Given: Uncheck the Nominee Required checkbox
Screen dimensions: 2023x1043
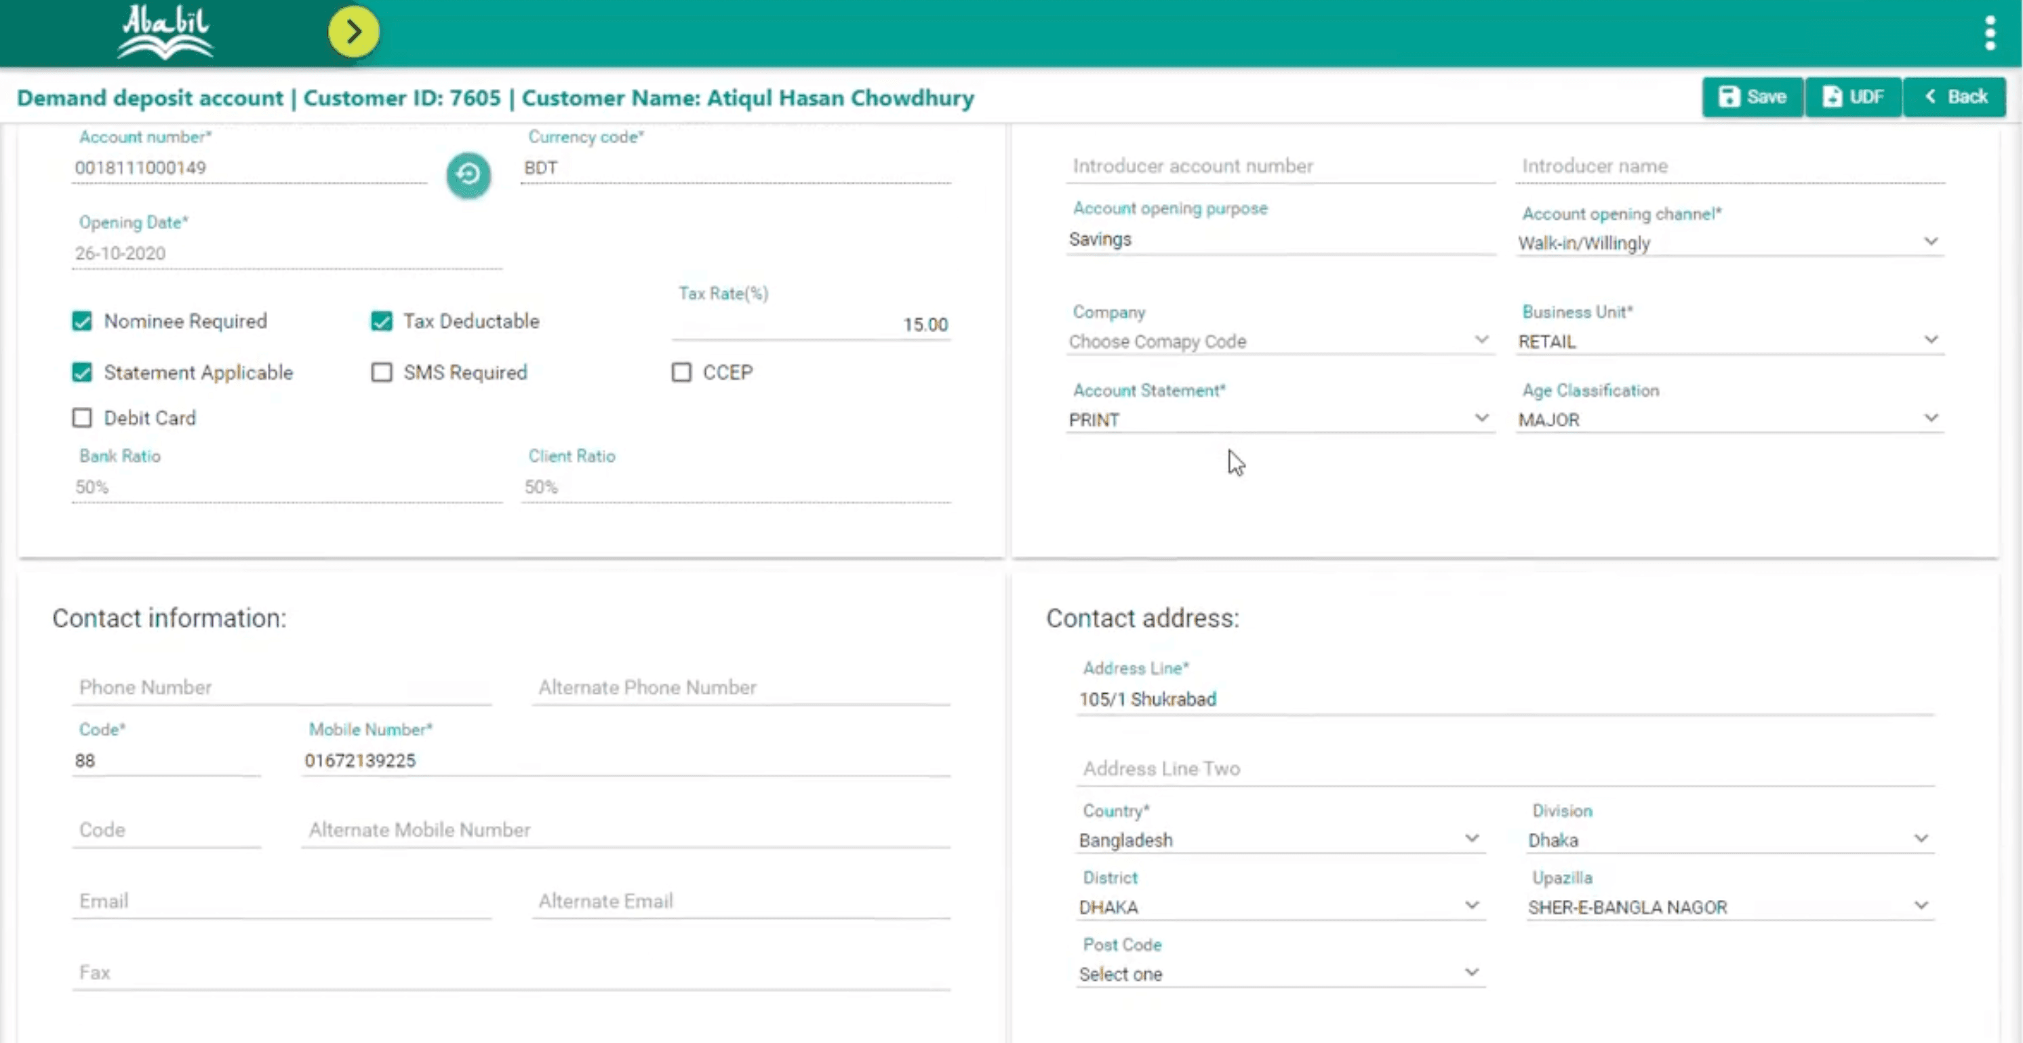Looking at the screenshot, I should pos(81,321).
